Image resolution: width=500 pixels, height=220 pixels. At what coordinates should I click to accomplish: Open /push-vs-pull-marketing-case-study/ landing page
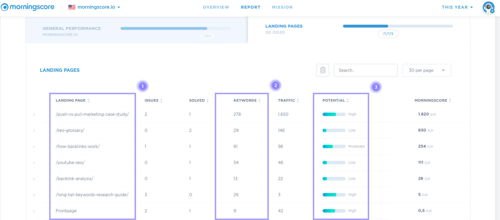coord(92,114)
